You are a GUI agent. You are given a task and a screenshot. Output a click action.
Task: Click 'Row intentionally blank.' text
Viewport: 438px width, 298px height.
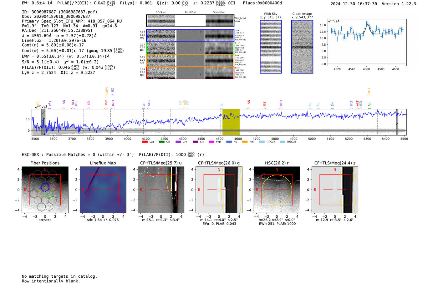51,281
